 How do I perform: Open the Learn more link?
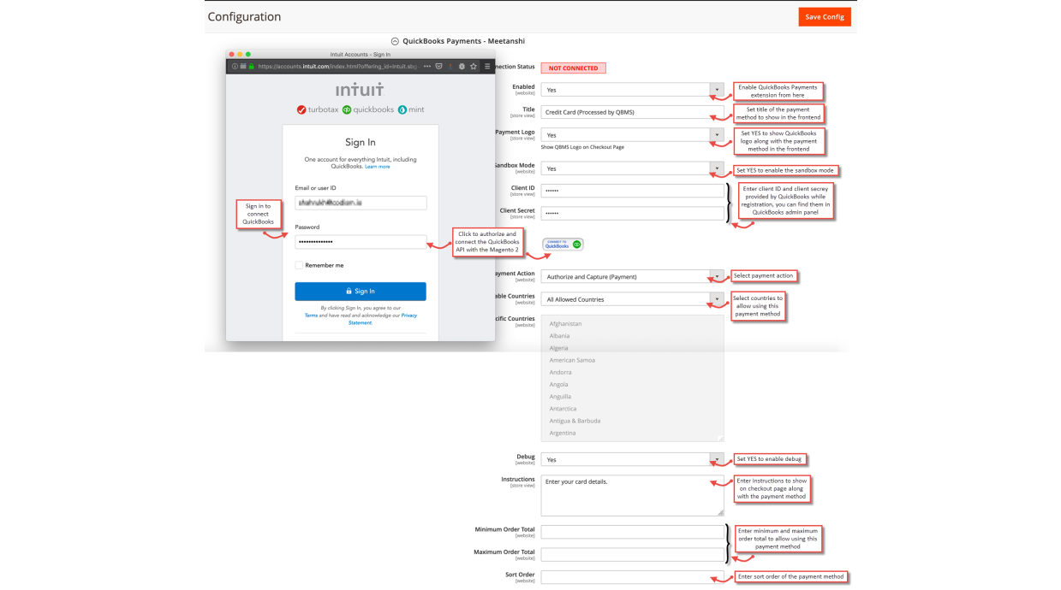coord(378,167)
